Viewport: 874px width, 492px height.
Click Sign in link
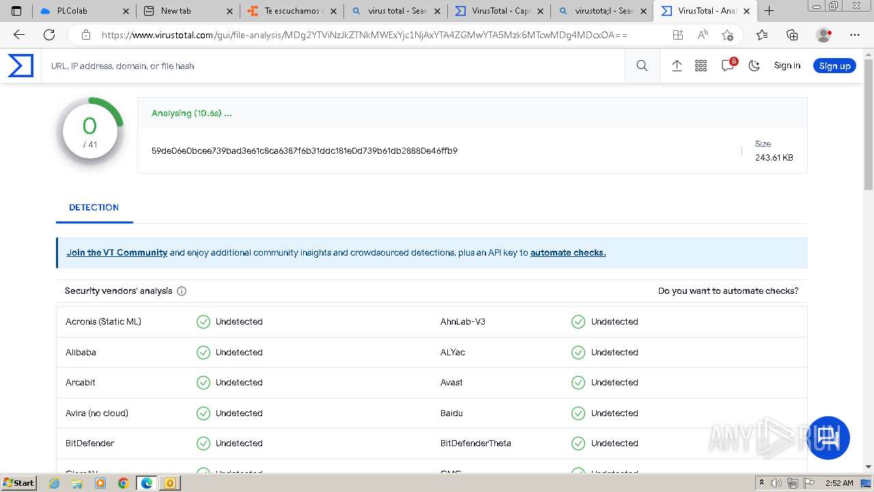click(787, 66)
